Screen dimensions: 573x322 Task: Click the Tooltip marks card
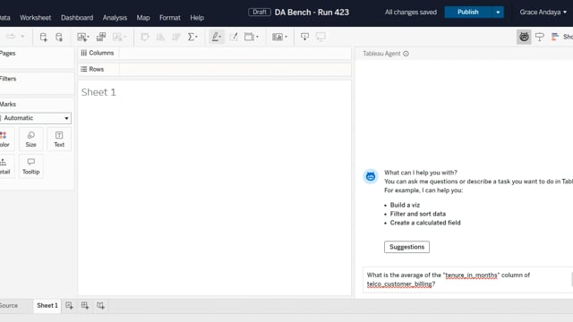(x=31, y=166)
